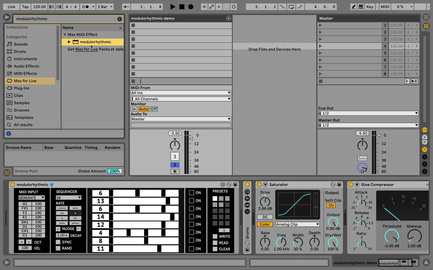Toggle the browser show/hide triangle icon
The image size is (433, 270).
click(6, 17)
